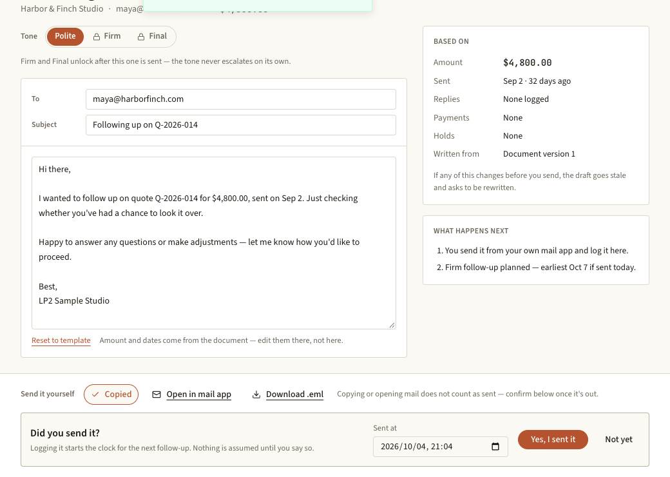Viewport: 670px width, 477px height.
Task: Click 'Harbor & Finch Studio' client name
Action: pyautogui.click(x=62, y=8)
